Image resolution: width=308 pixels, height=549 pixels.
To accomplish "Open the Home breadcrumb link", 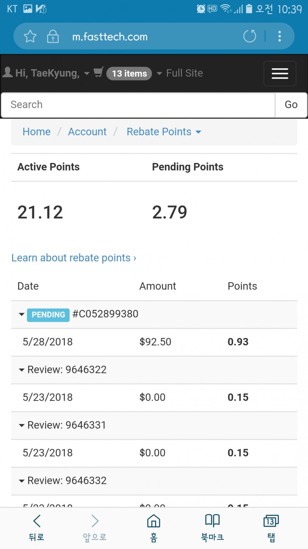I will (x=37, y=132).
